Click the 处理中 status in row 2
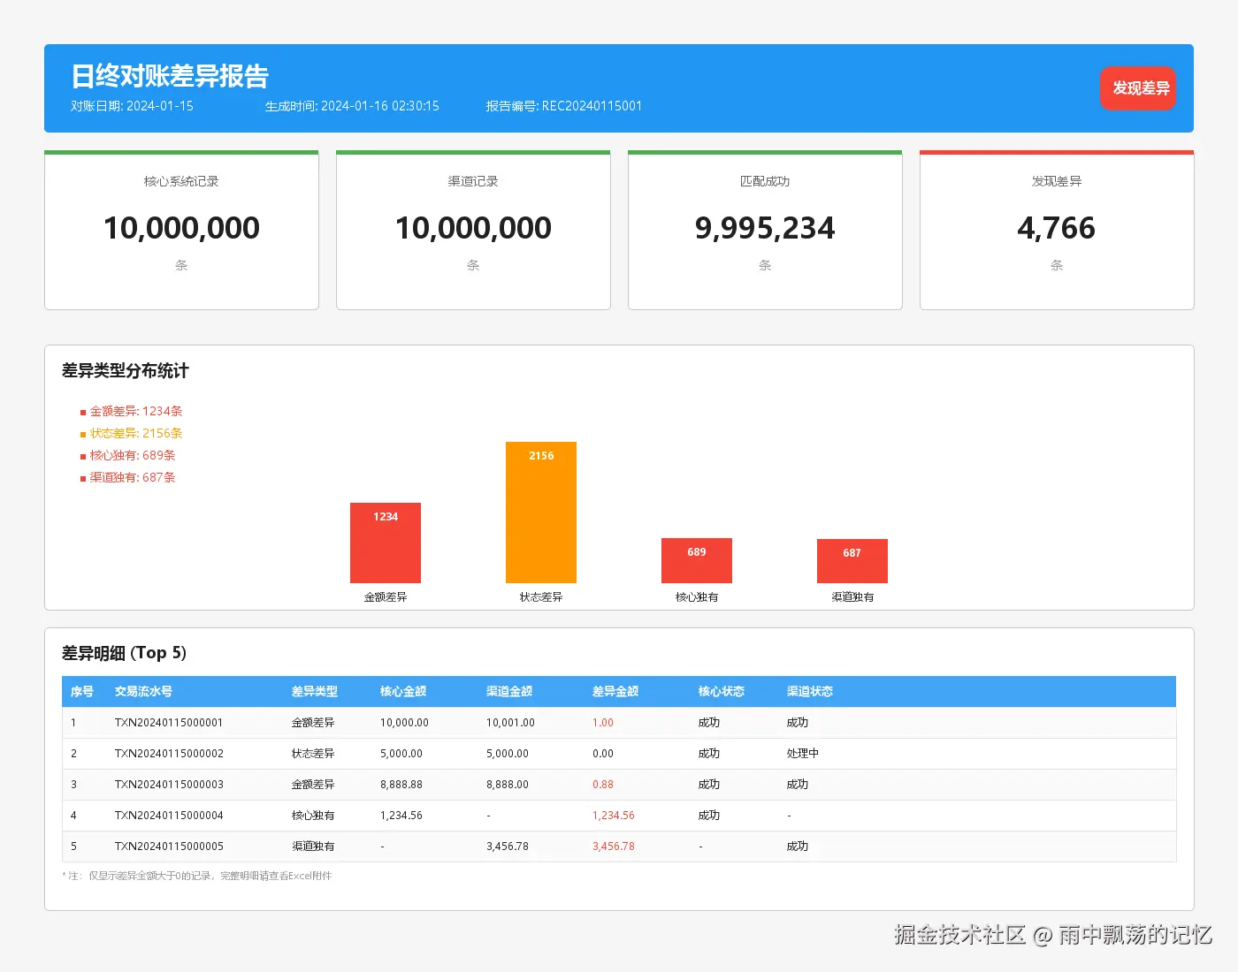This screenshot has width=1238, height=972. tap(802, 754)
